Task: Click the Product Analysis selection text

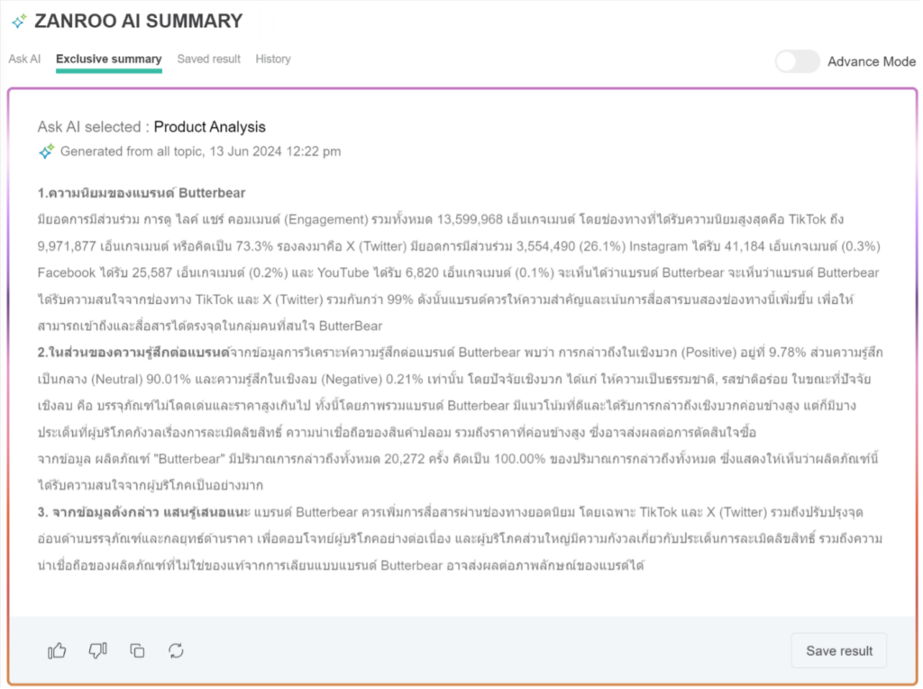Action: click(209, 127)
